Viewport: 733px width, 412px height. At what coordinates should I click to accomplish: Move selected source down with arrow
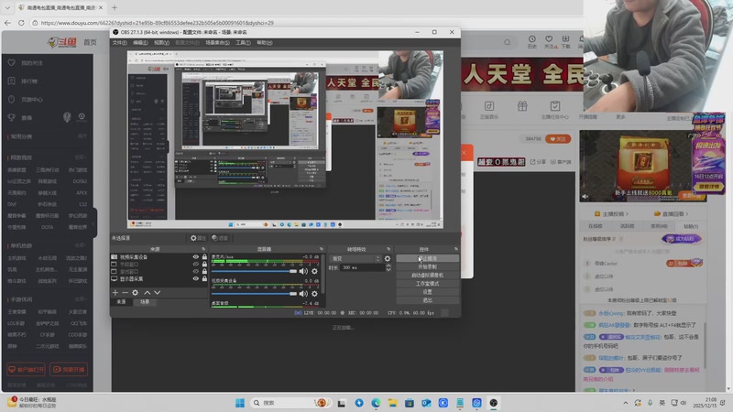pos(157,292)
